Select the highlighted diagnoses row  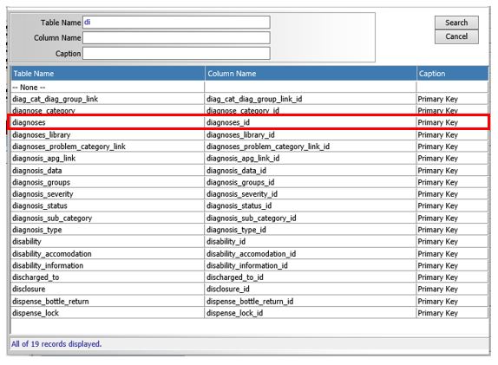(250, 122)
